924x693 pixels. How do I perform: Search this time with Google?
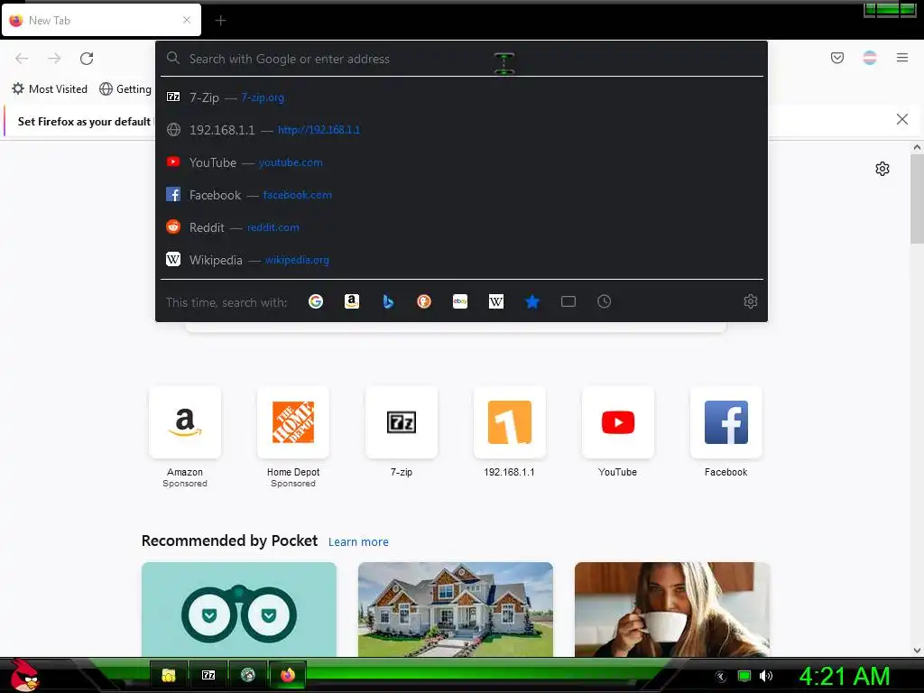[316, 301]
